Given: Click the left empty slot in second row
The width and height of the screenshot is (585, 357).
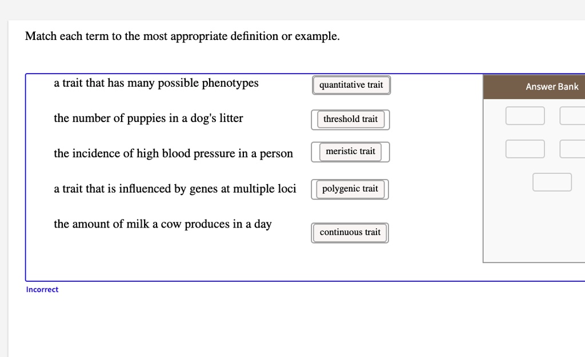Looking at the screenshot, I should [x=524, y=149].
